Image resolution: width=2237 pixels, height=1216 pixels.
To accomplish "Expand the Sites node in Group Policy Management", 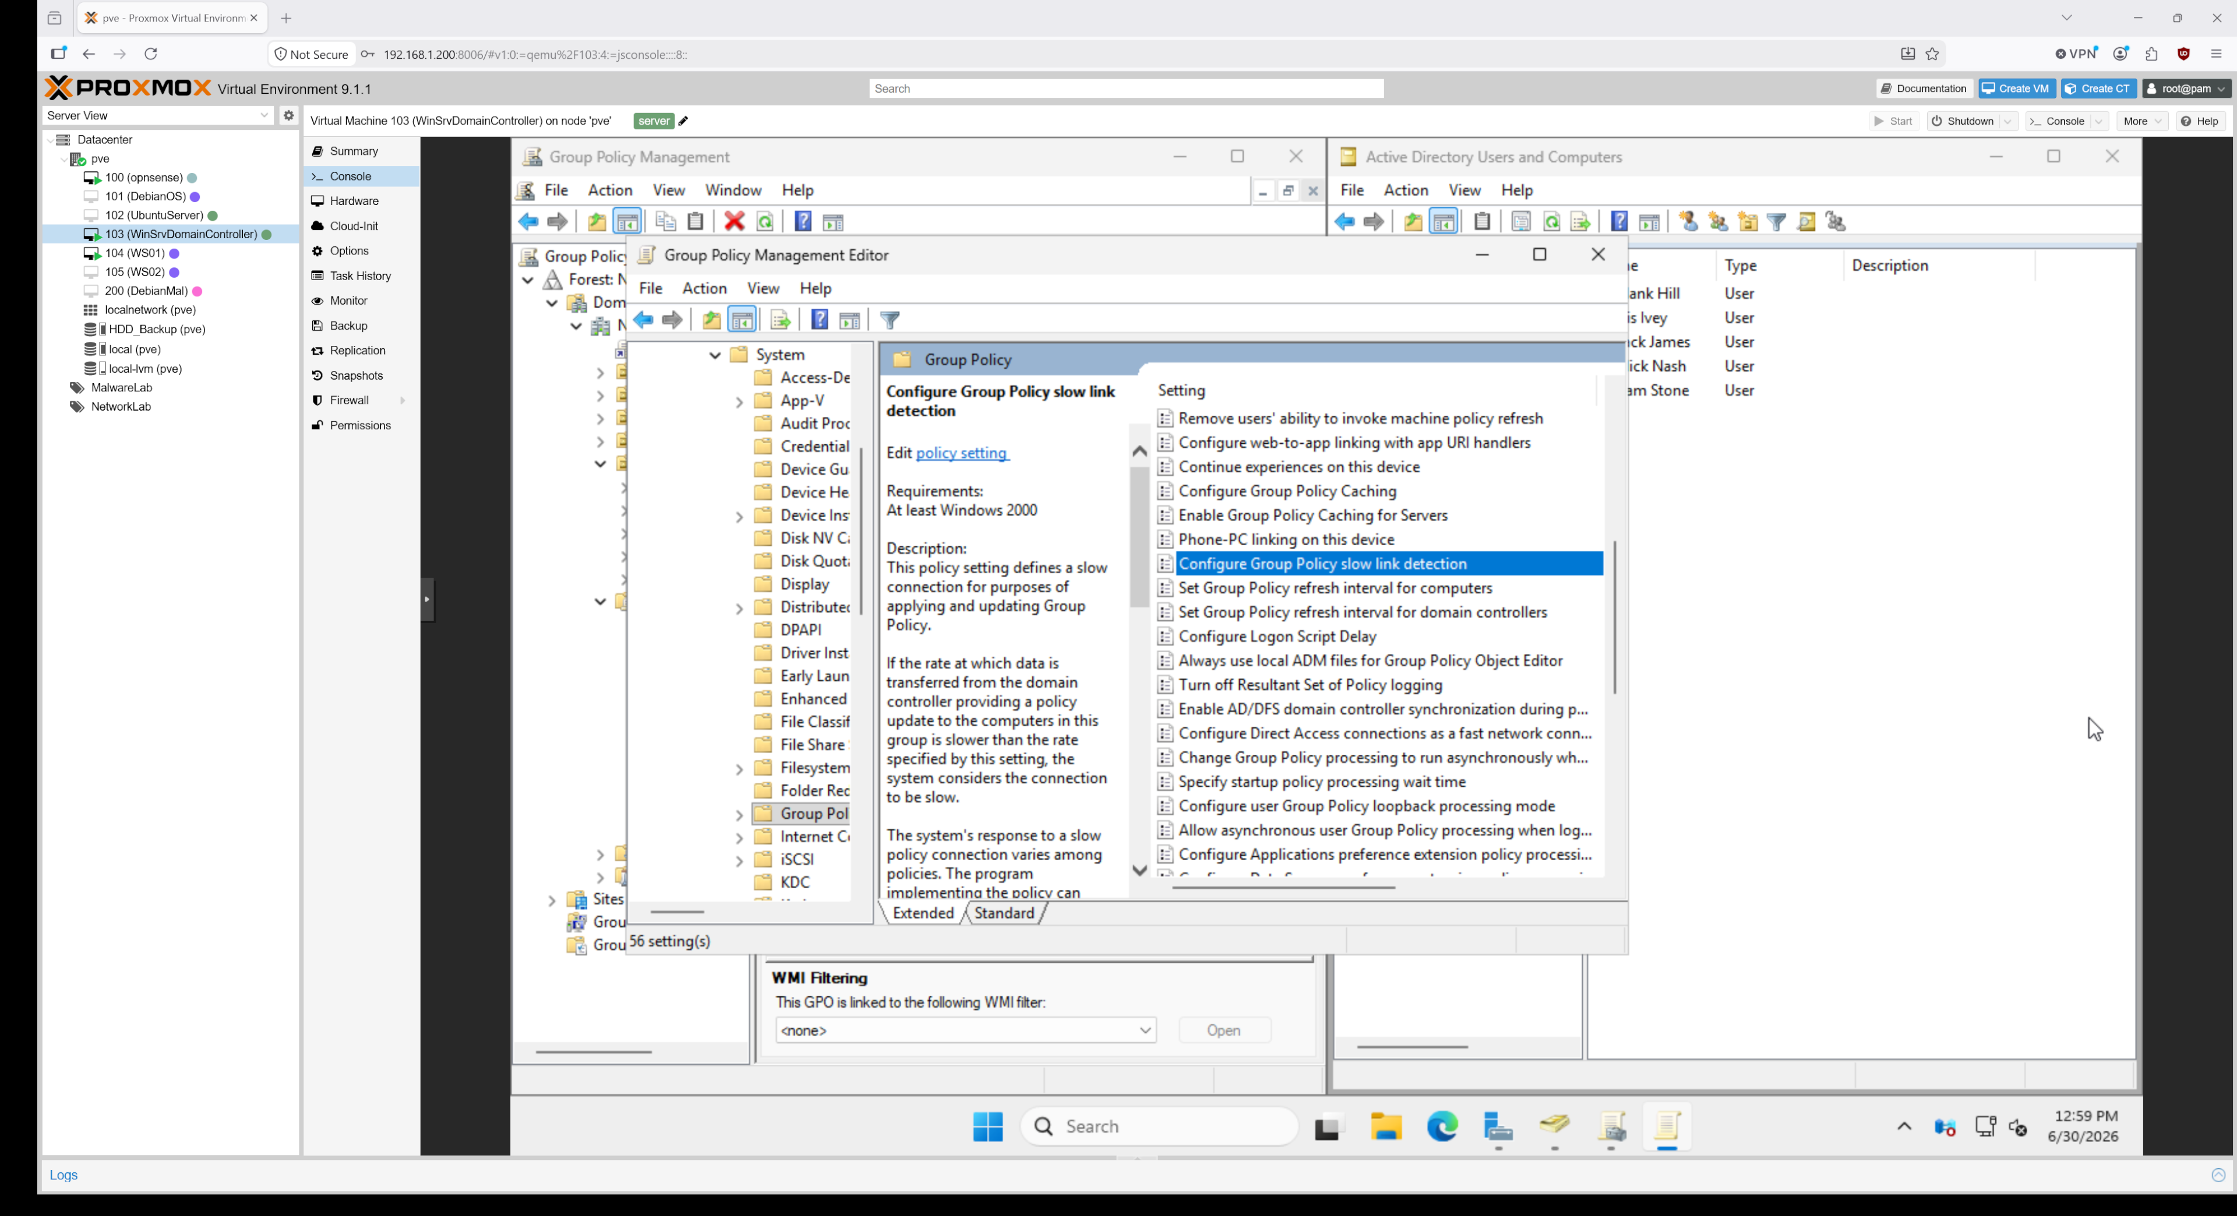I will [552, 901].
